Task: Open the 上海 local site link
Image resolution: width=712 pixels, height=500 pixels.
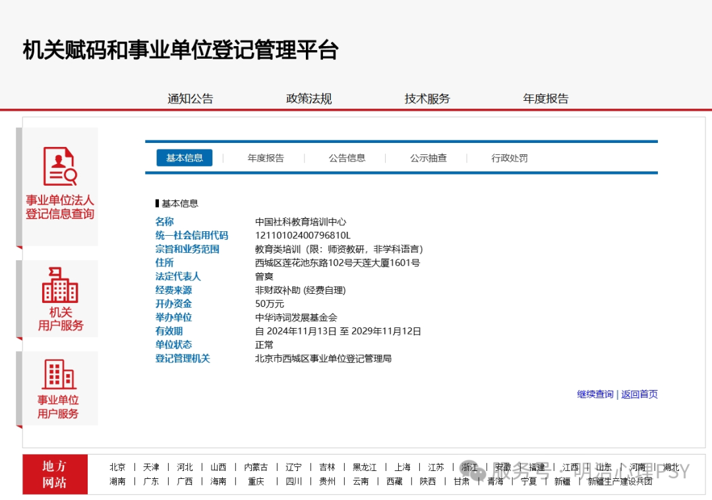Action: tap(402, 467)
